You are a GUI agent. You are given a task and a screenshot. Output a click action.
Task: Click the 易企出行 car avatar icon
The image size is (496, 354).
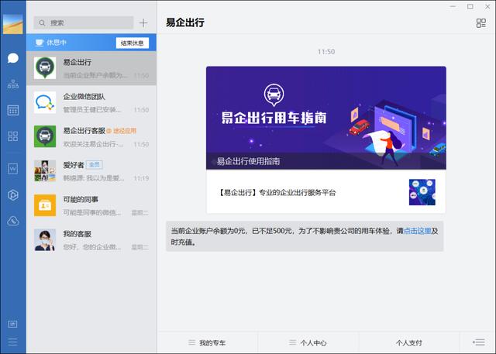pyautogui.click(x=45, y=68)
